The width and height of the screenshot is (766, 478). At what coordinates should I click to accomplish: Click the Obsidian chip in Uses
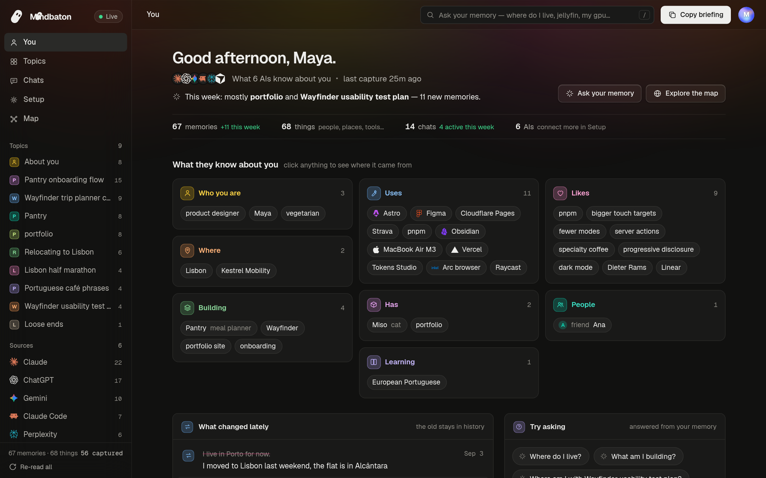pyautogui.click(x=460, y=232)
